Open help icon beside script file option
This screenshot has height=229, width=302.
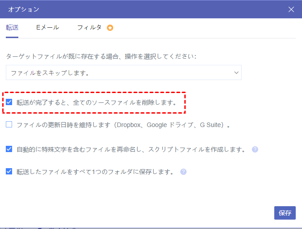pyautogui.click(x=255, y=149)
